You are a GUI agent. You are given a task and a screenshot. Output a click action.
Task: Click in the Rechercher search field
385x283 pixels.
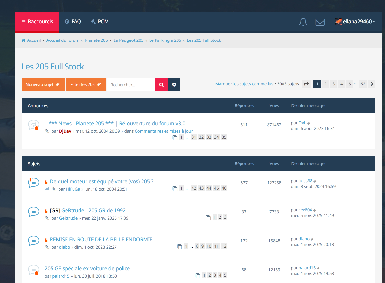pos(131,85)
